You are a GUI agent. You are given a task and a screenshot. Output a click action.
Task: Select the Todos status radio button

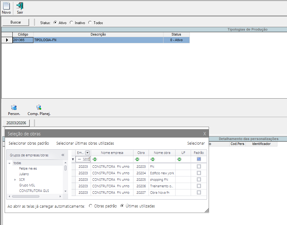[x=90, y=23]
